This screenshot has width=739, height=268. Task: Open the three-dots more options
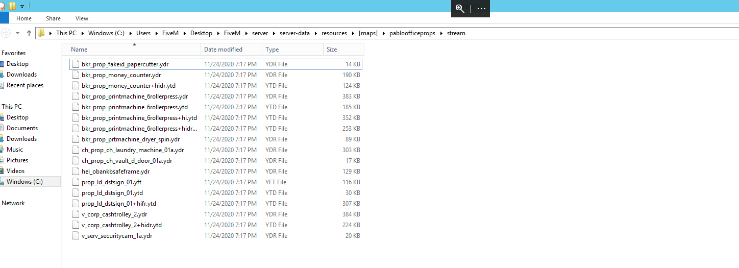click(481, 9)
